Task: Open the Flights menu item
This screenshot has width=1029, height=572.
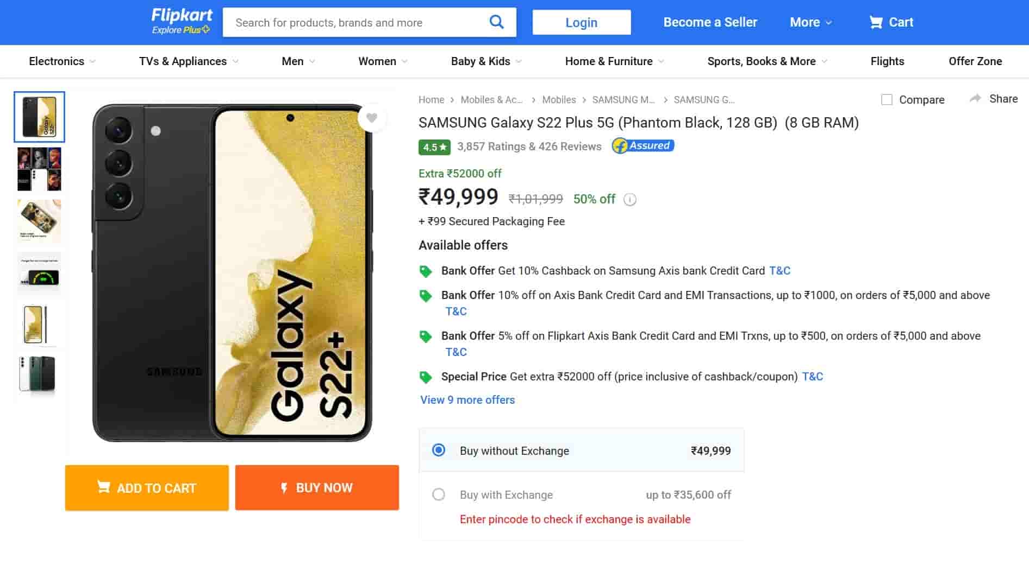Action: tap(887, 61)
